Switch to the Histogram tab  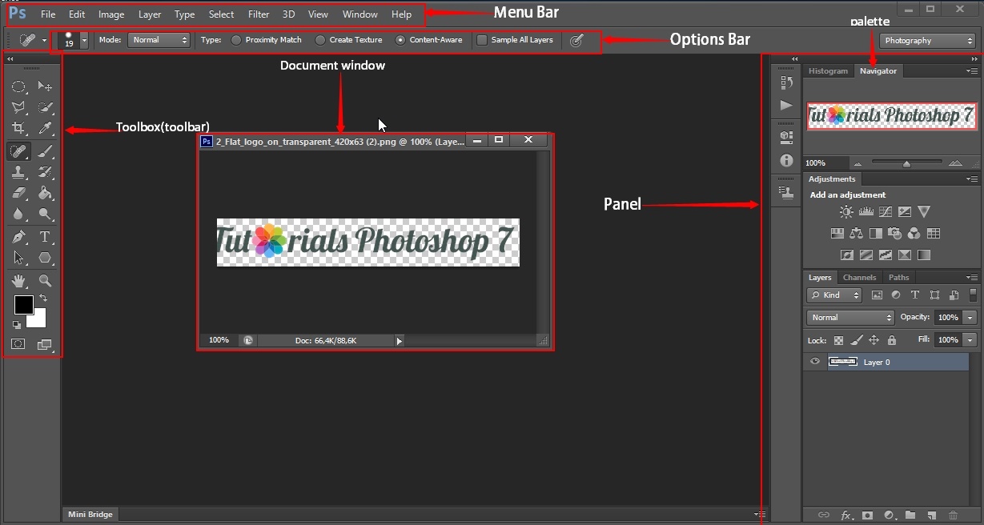828,71
